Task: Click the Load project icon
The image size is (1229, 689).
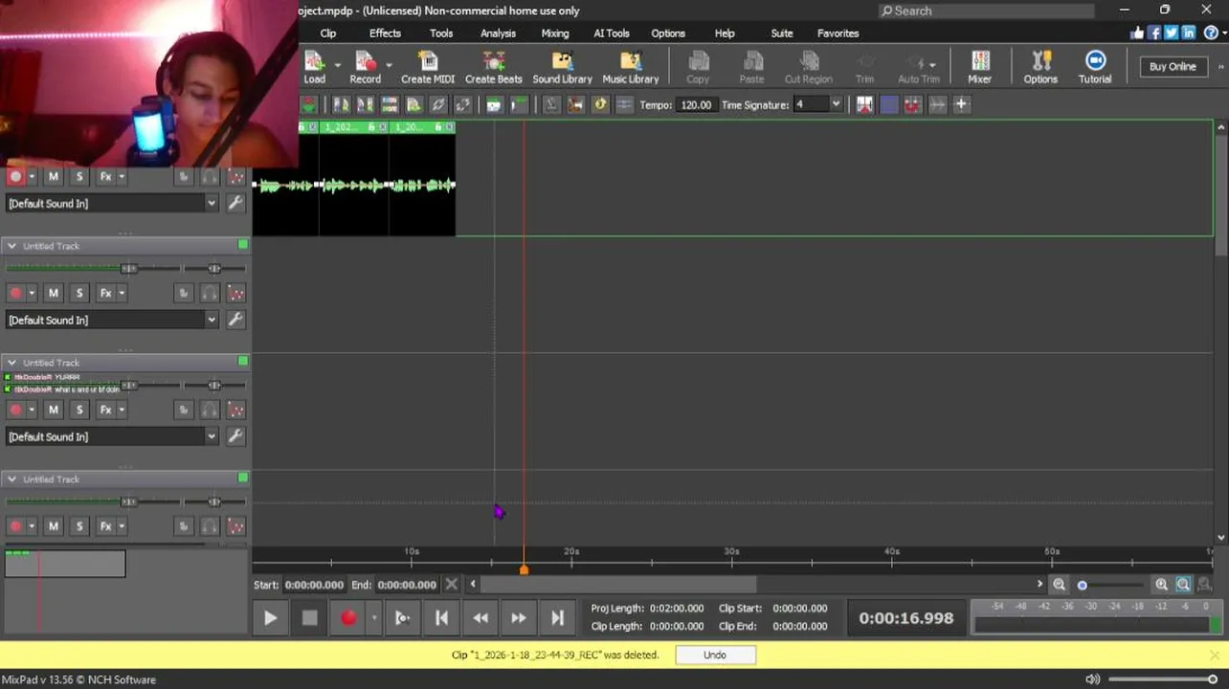Action: [x=314, y=66]
